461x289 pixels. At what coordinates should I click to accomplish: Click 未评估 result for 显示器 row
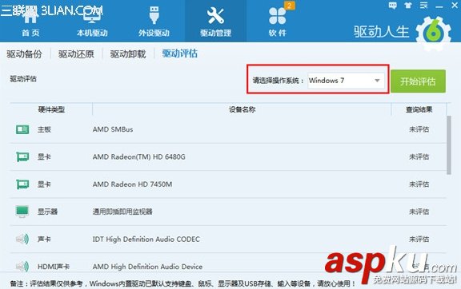click(x=419, y=212)
